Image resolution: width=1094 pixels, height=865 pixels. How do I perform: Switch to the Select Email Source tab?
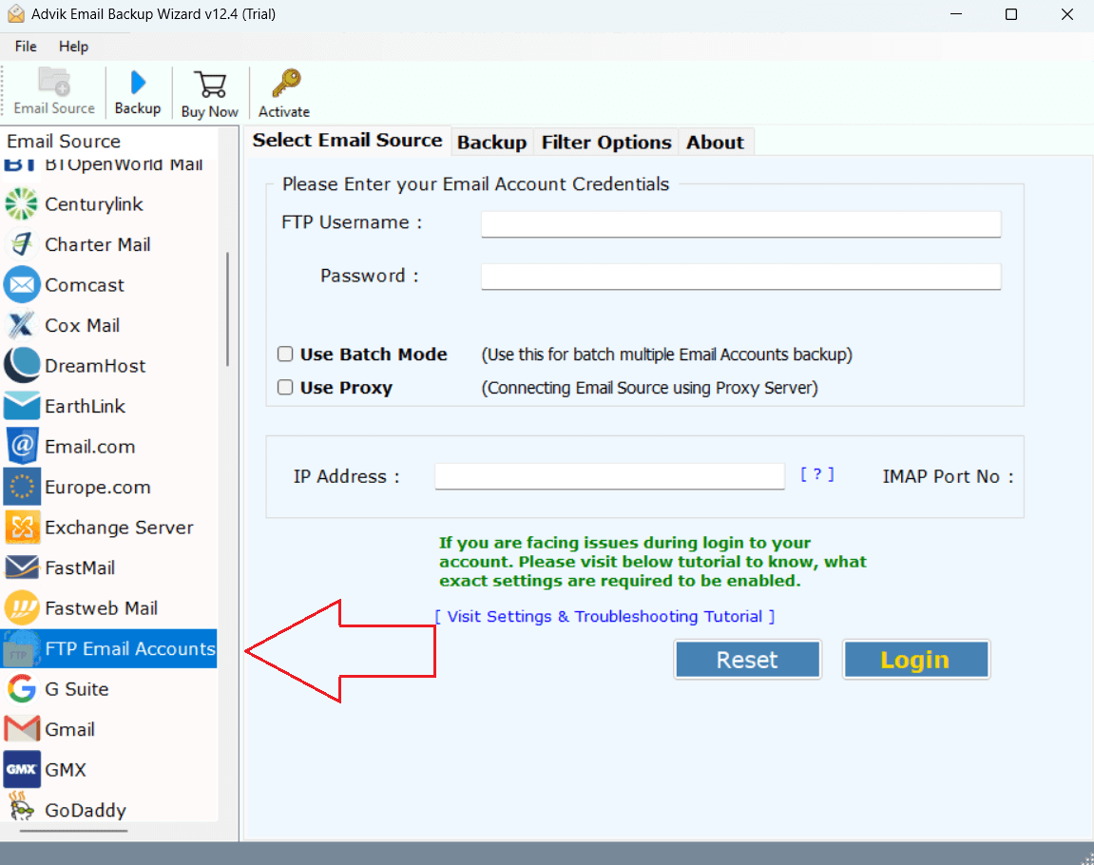tap(347, 141)
